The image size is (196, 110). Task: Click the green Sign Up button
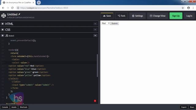click(x=176, y=16)
